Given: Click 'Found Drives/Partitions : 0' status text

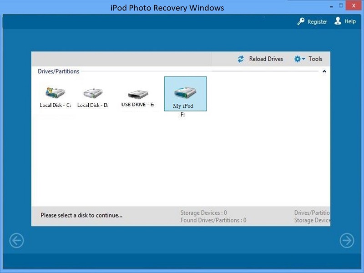Looking at the screenshot, I should tap(213, 220).
